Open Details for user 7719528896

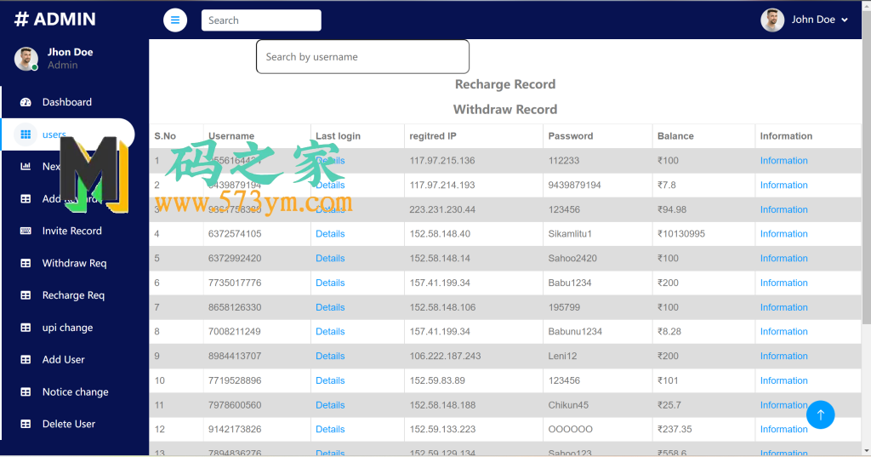click(330, 380)
